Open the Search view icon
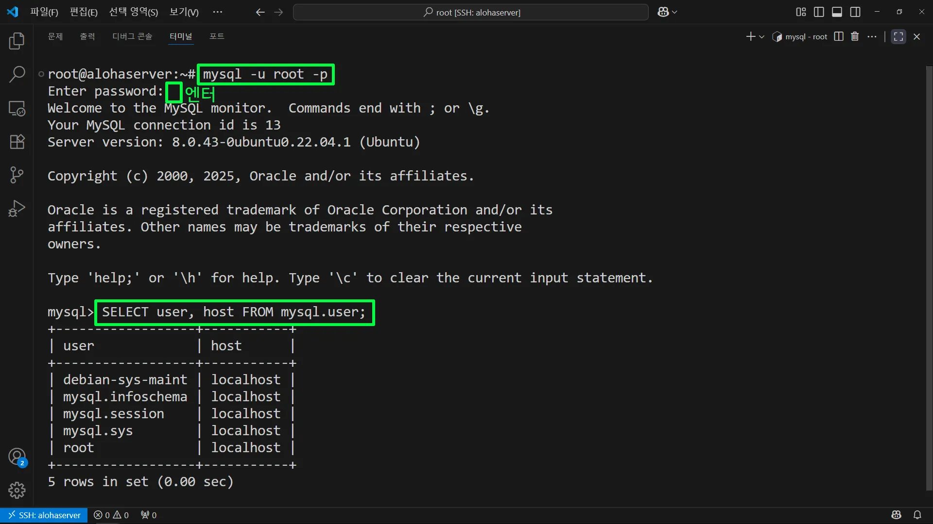 point(17,75)
